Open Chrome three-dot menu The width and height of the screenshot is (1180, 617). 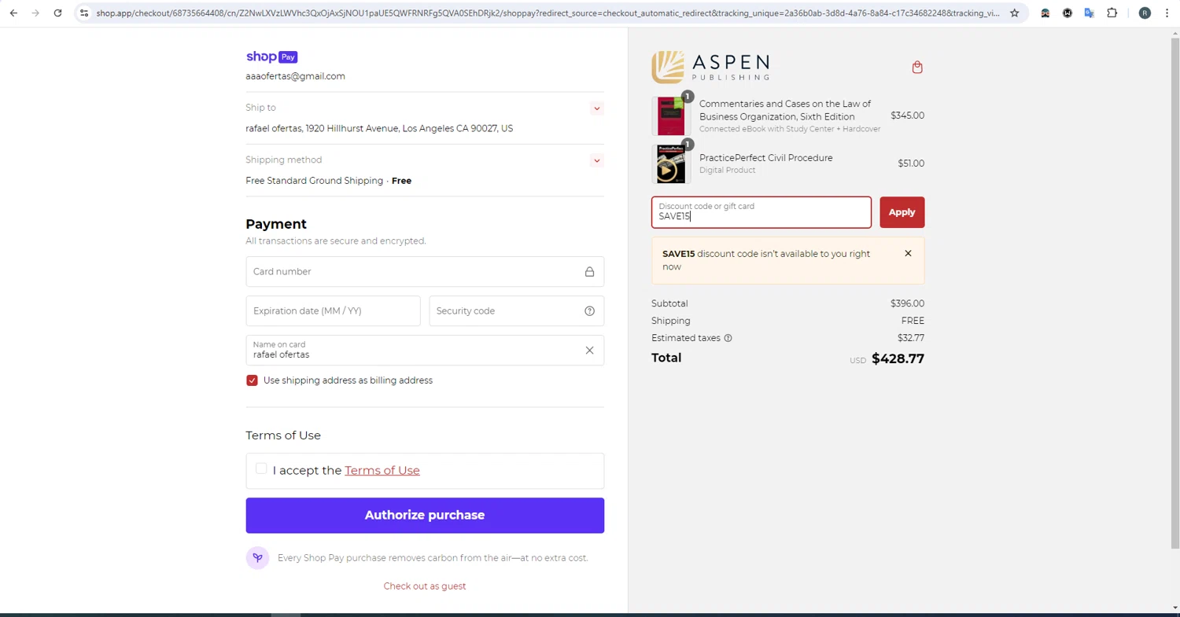[x=1167, y=13]
